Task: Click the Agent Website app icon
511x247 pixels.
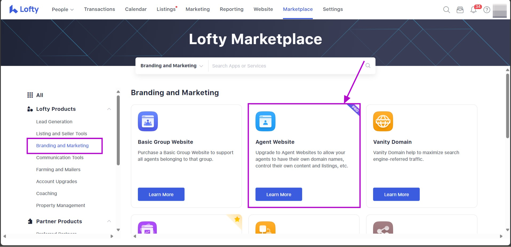Action: [265, 121]
